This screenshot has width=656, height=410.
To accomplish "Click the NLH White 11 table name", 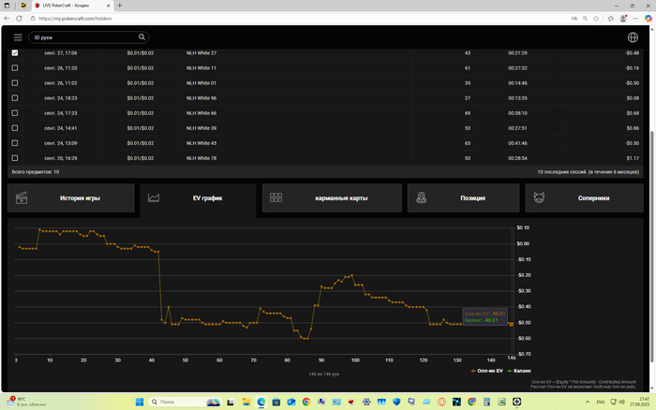I will click(201, 68).
